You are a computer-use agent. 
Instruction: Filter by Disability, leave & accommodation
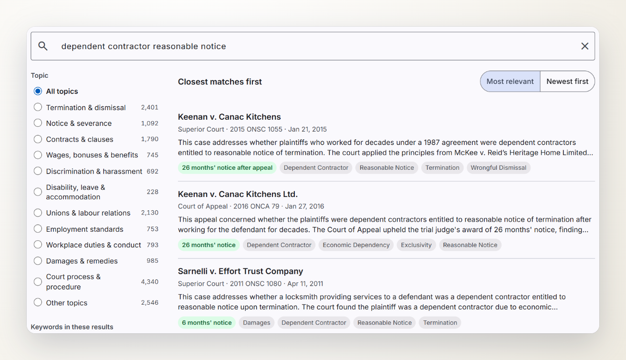(38, 192)
